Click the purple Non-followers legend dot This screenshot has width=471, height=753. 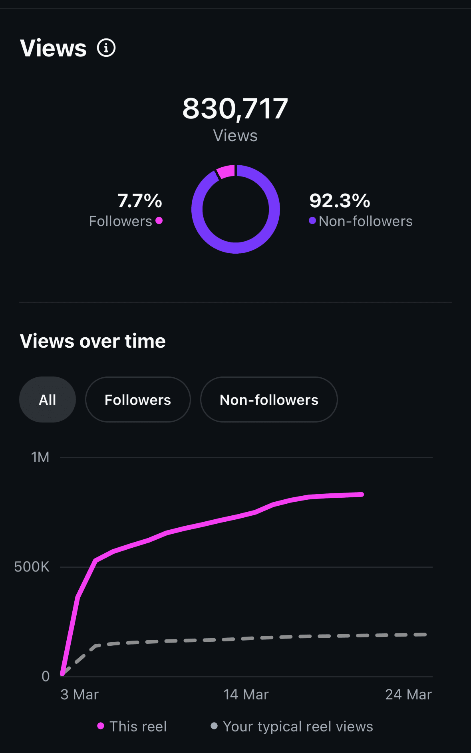coord(312,220)
